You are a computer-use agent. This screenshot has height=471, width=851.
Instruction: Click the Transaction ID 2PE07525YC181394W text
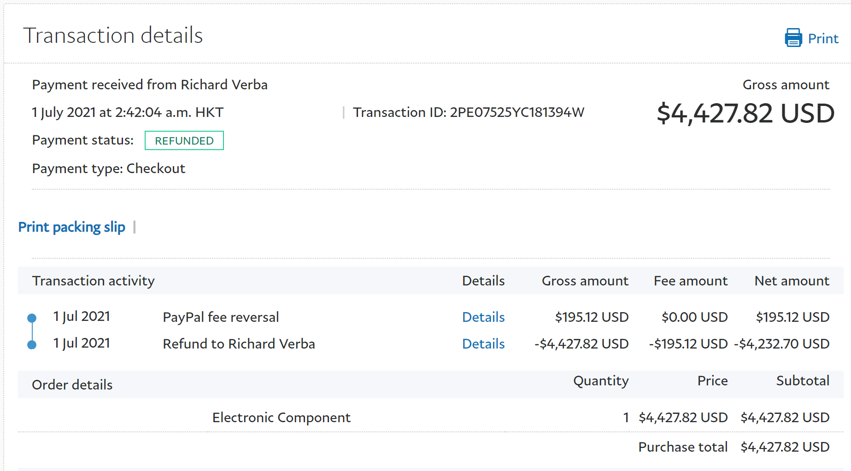pyautogui.click(x=468, y=112)
